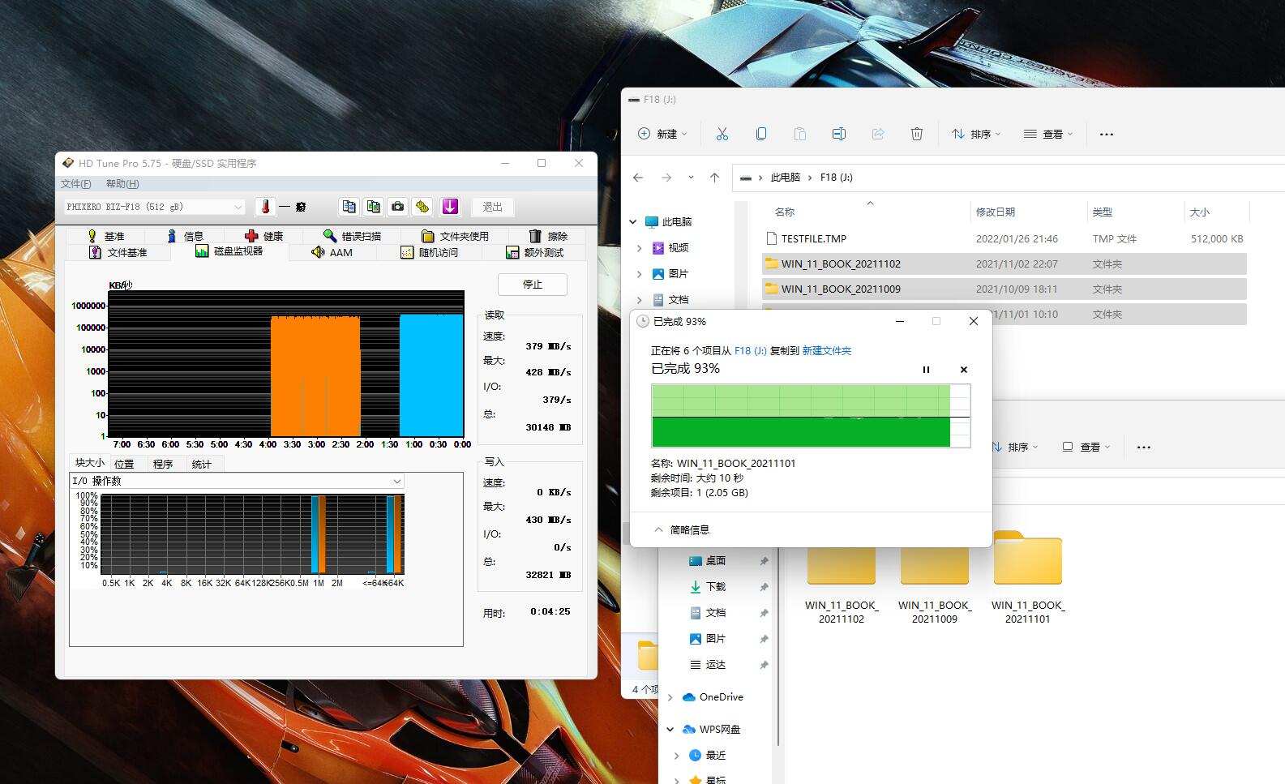Click the temperature thermometer icon in HD Tune
Viewport: 1285px width, 784px height.
coord(265,207)
